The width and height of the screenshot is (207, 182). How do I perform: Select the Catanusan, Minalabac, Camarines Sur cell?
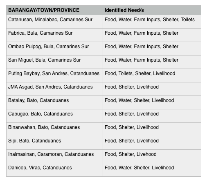click(54, 22)
